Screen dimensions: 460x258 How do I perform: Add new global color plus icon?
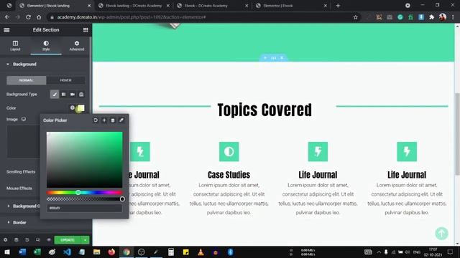pos(104,120)
